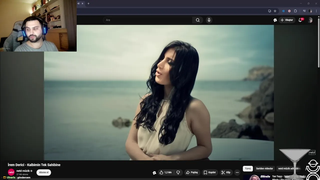Select the Tümü filter chip

(x=248, y=168)
